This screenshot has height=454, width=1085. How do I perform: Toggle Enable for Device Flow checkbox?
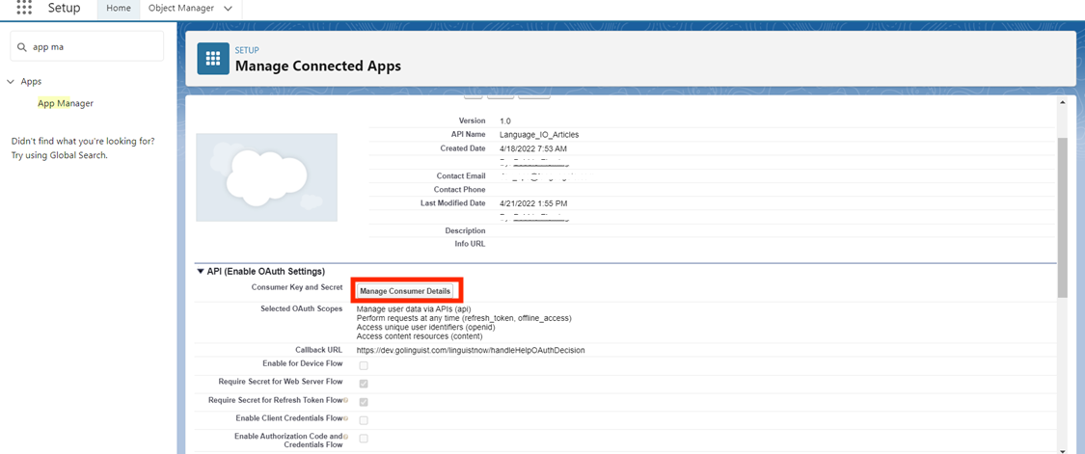(x=364, y=364)
